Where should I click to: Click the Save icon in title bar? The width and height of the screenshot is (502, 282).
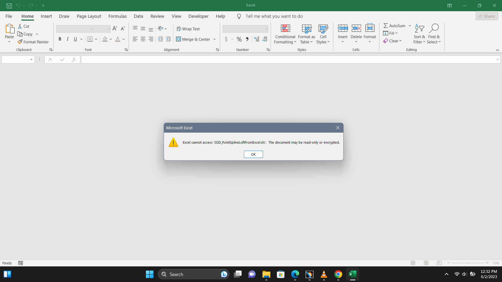pos(9,5)
